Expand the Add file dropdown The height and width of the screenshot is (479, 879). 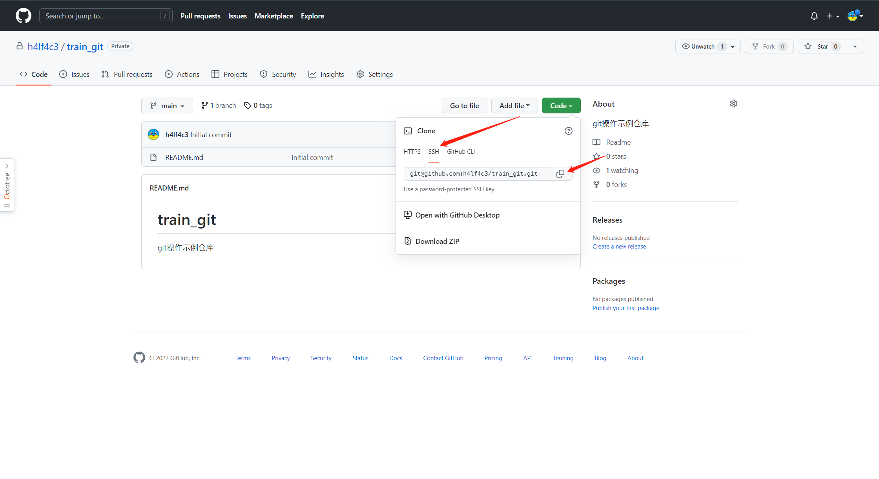tap(514, 105)
